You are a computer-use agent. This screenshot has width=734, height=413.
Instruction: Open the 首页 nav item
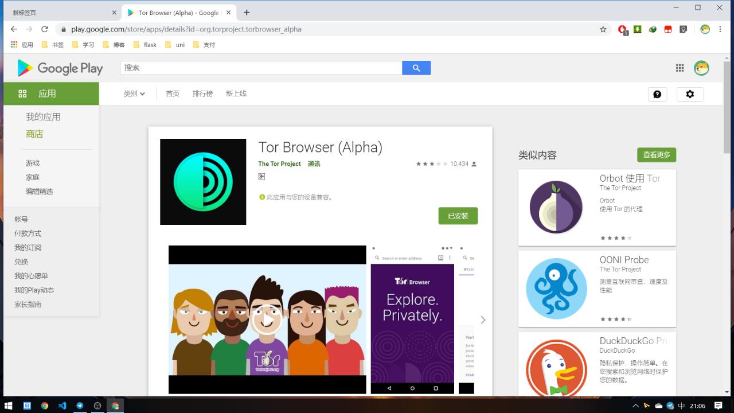[173, 93]
